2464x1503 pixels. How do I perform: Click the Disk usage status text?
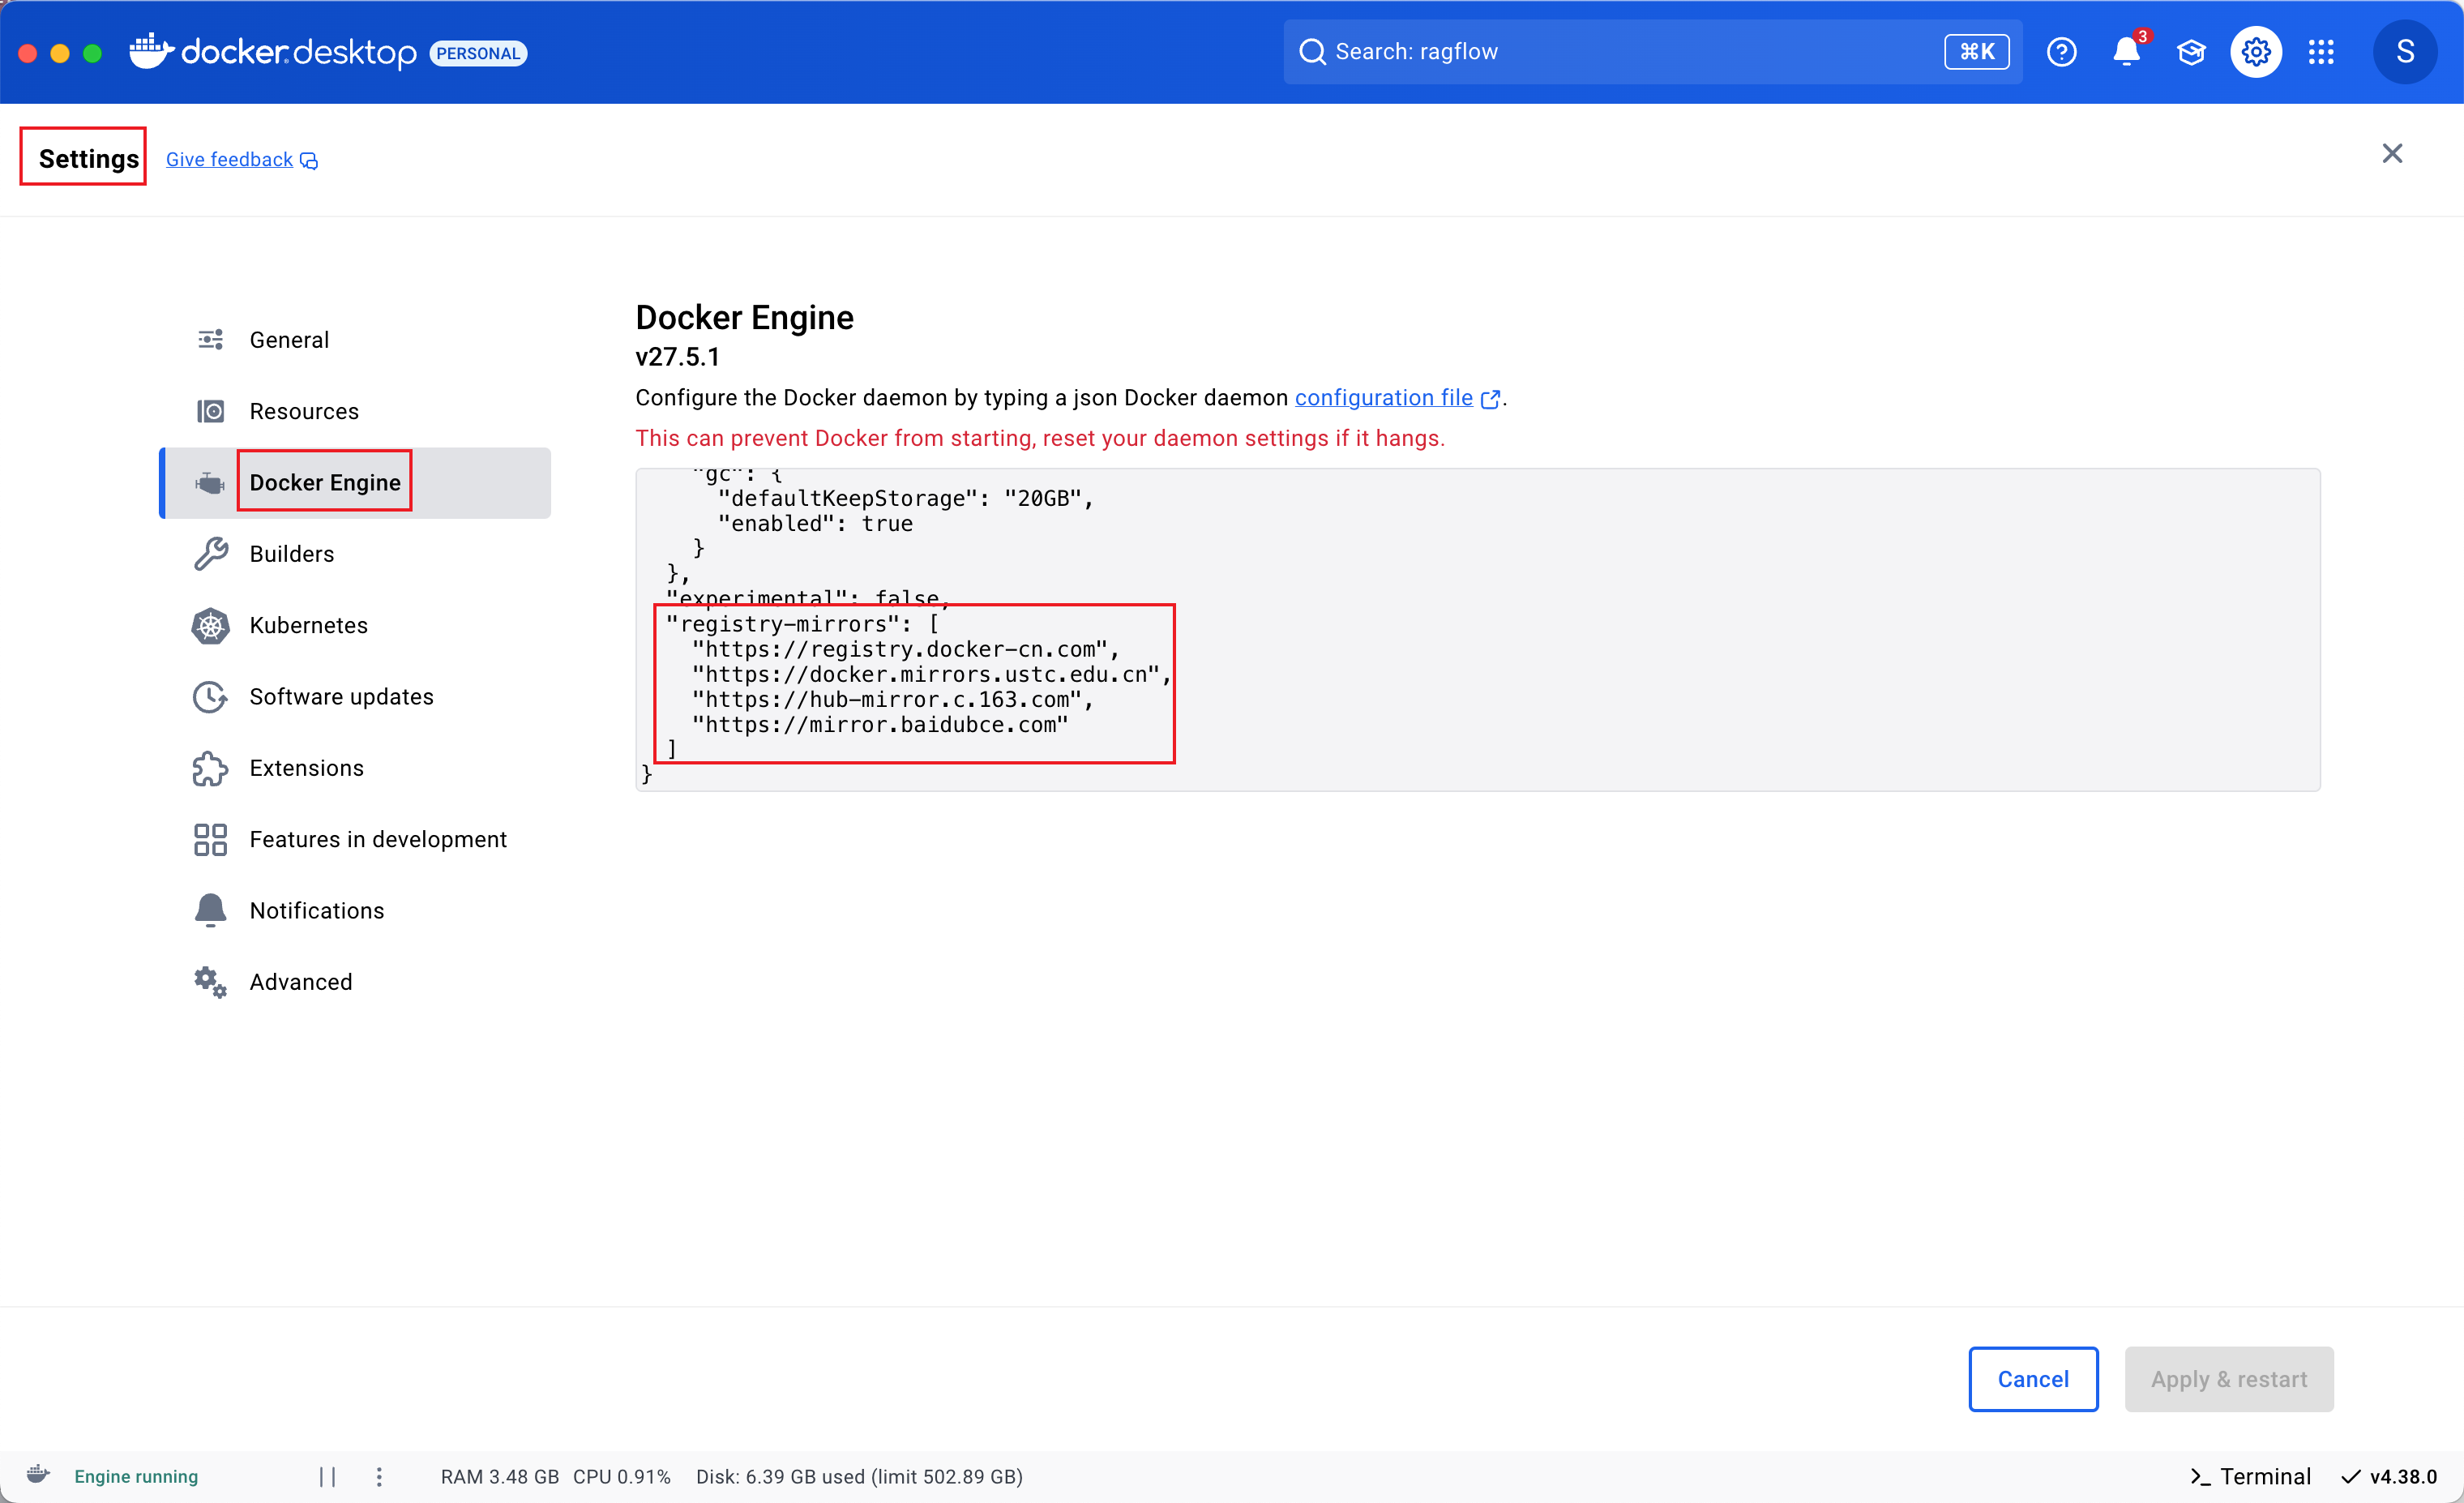click(x=859, y=1477)
